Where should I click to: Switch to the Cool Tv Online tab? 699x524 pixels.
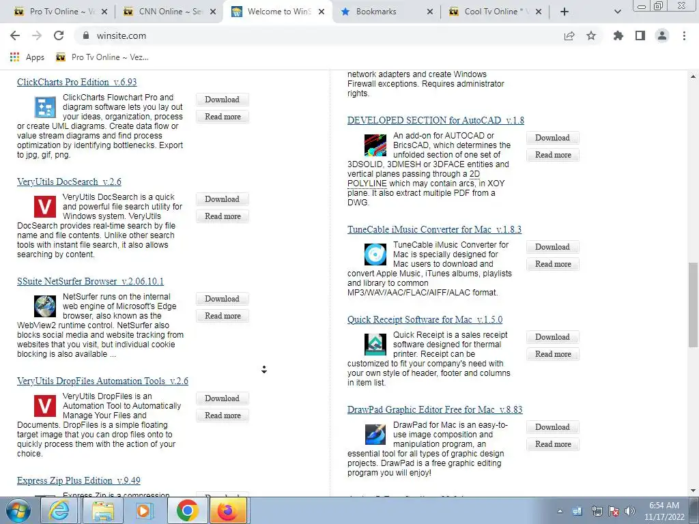[x=495, y=12]
